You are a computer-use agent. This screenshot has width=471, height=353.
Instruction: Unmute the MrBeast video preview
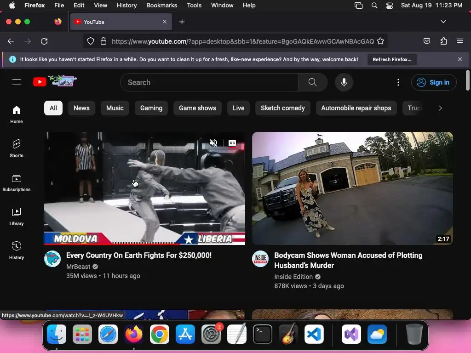(x=213, y=143)
